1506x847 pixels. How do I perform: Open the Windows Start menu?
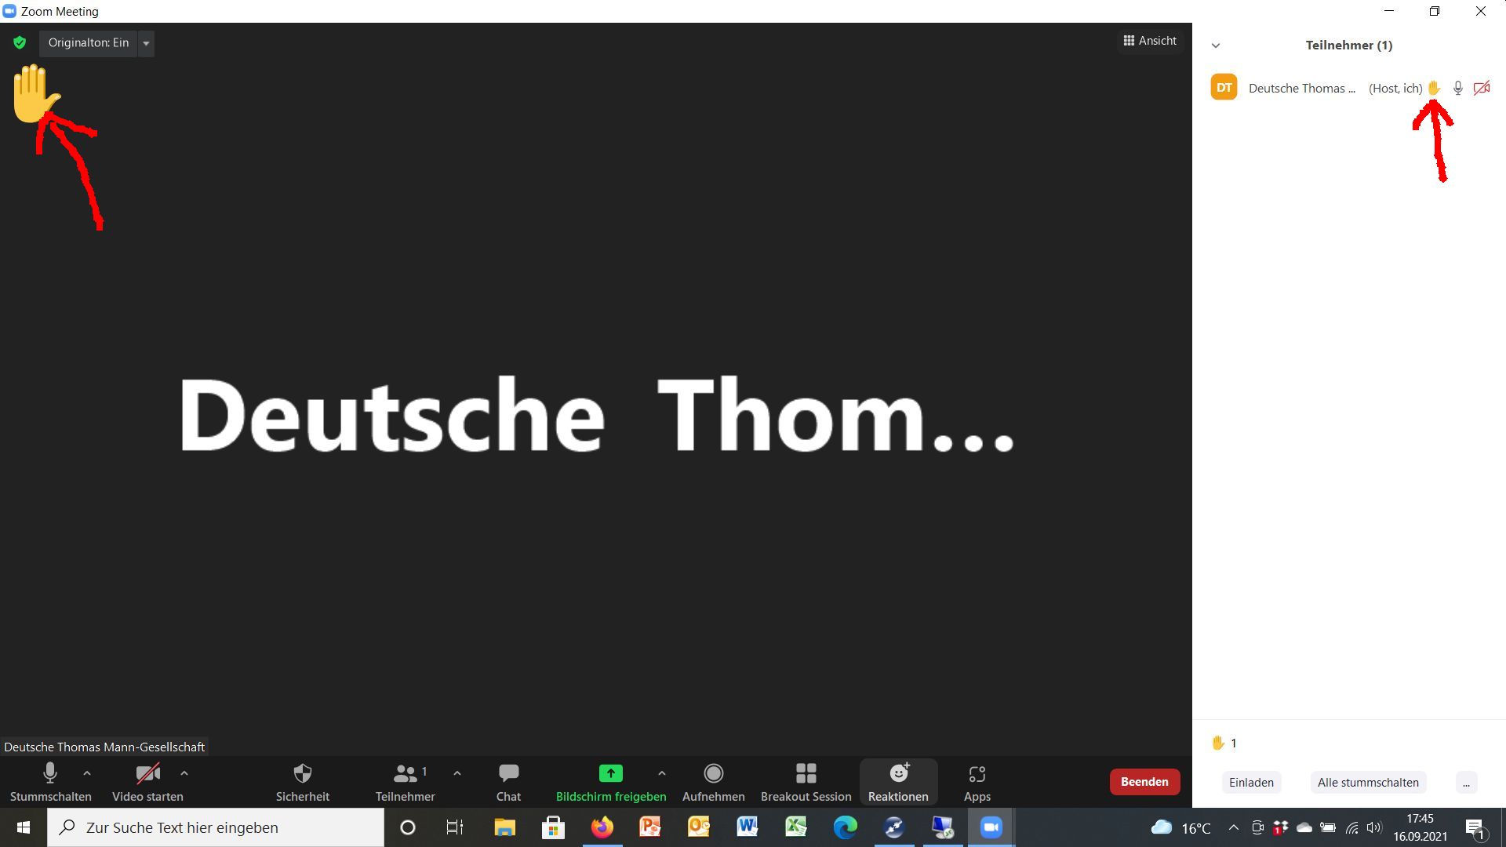tap(24, 827)
